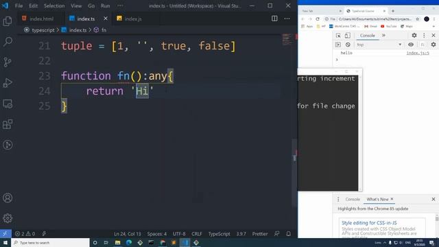Open the Edit menu
This screenshot has width=439, height=247.
(33, 5)
